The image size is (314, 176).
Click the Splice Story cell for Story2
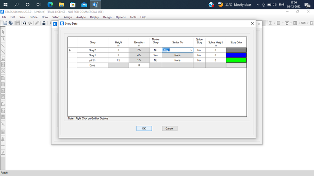199,50
